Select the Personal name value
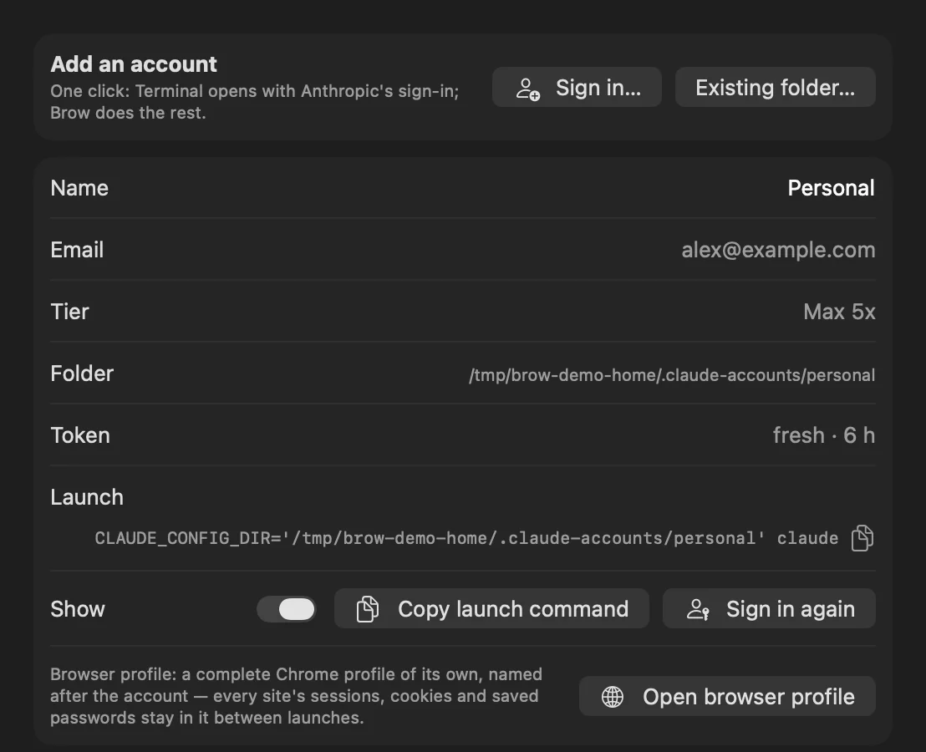The width and height of the screenshot is (926, 752). [x=831, y=188]
